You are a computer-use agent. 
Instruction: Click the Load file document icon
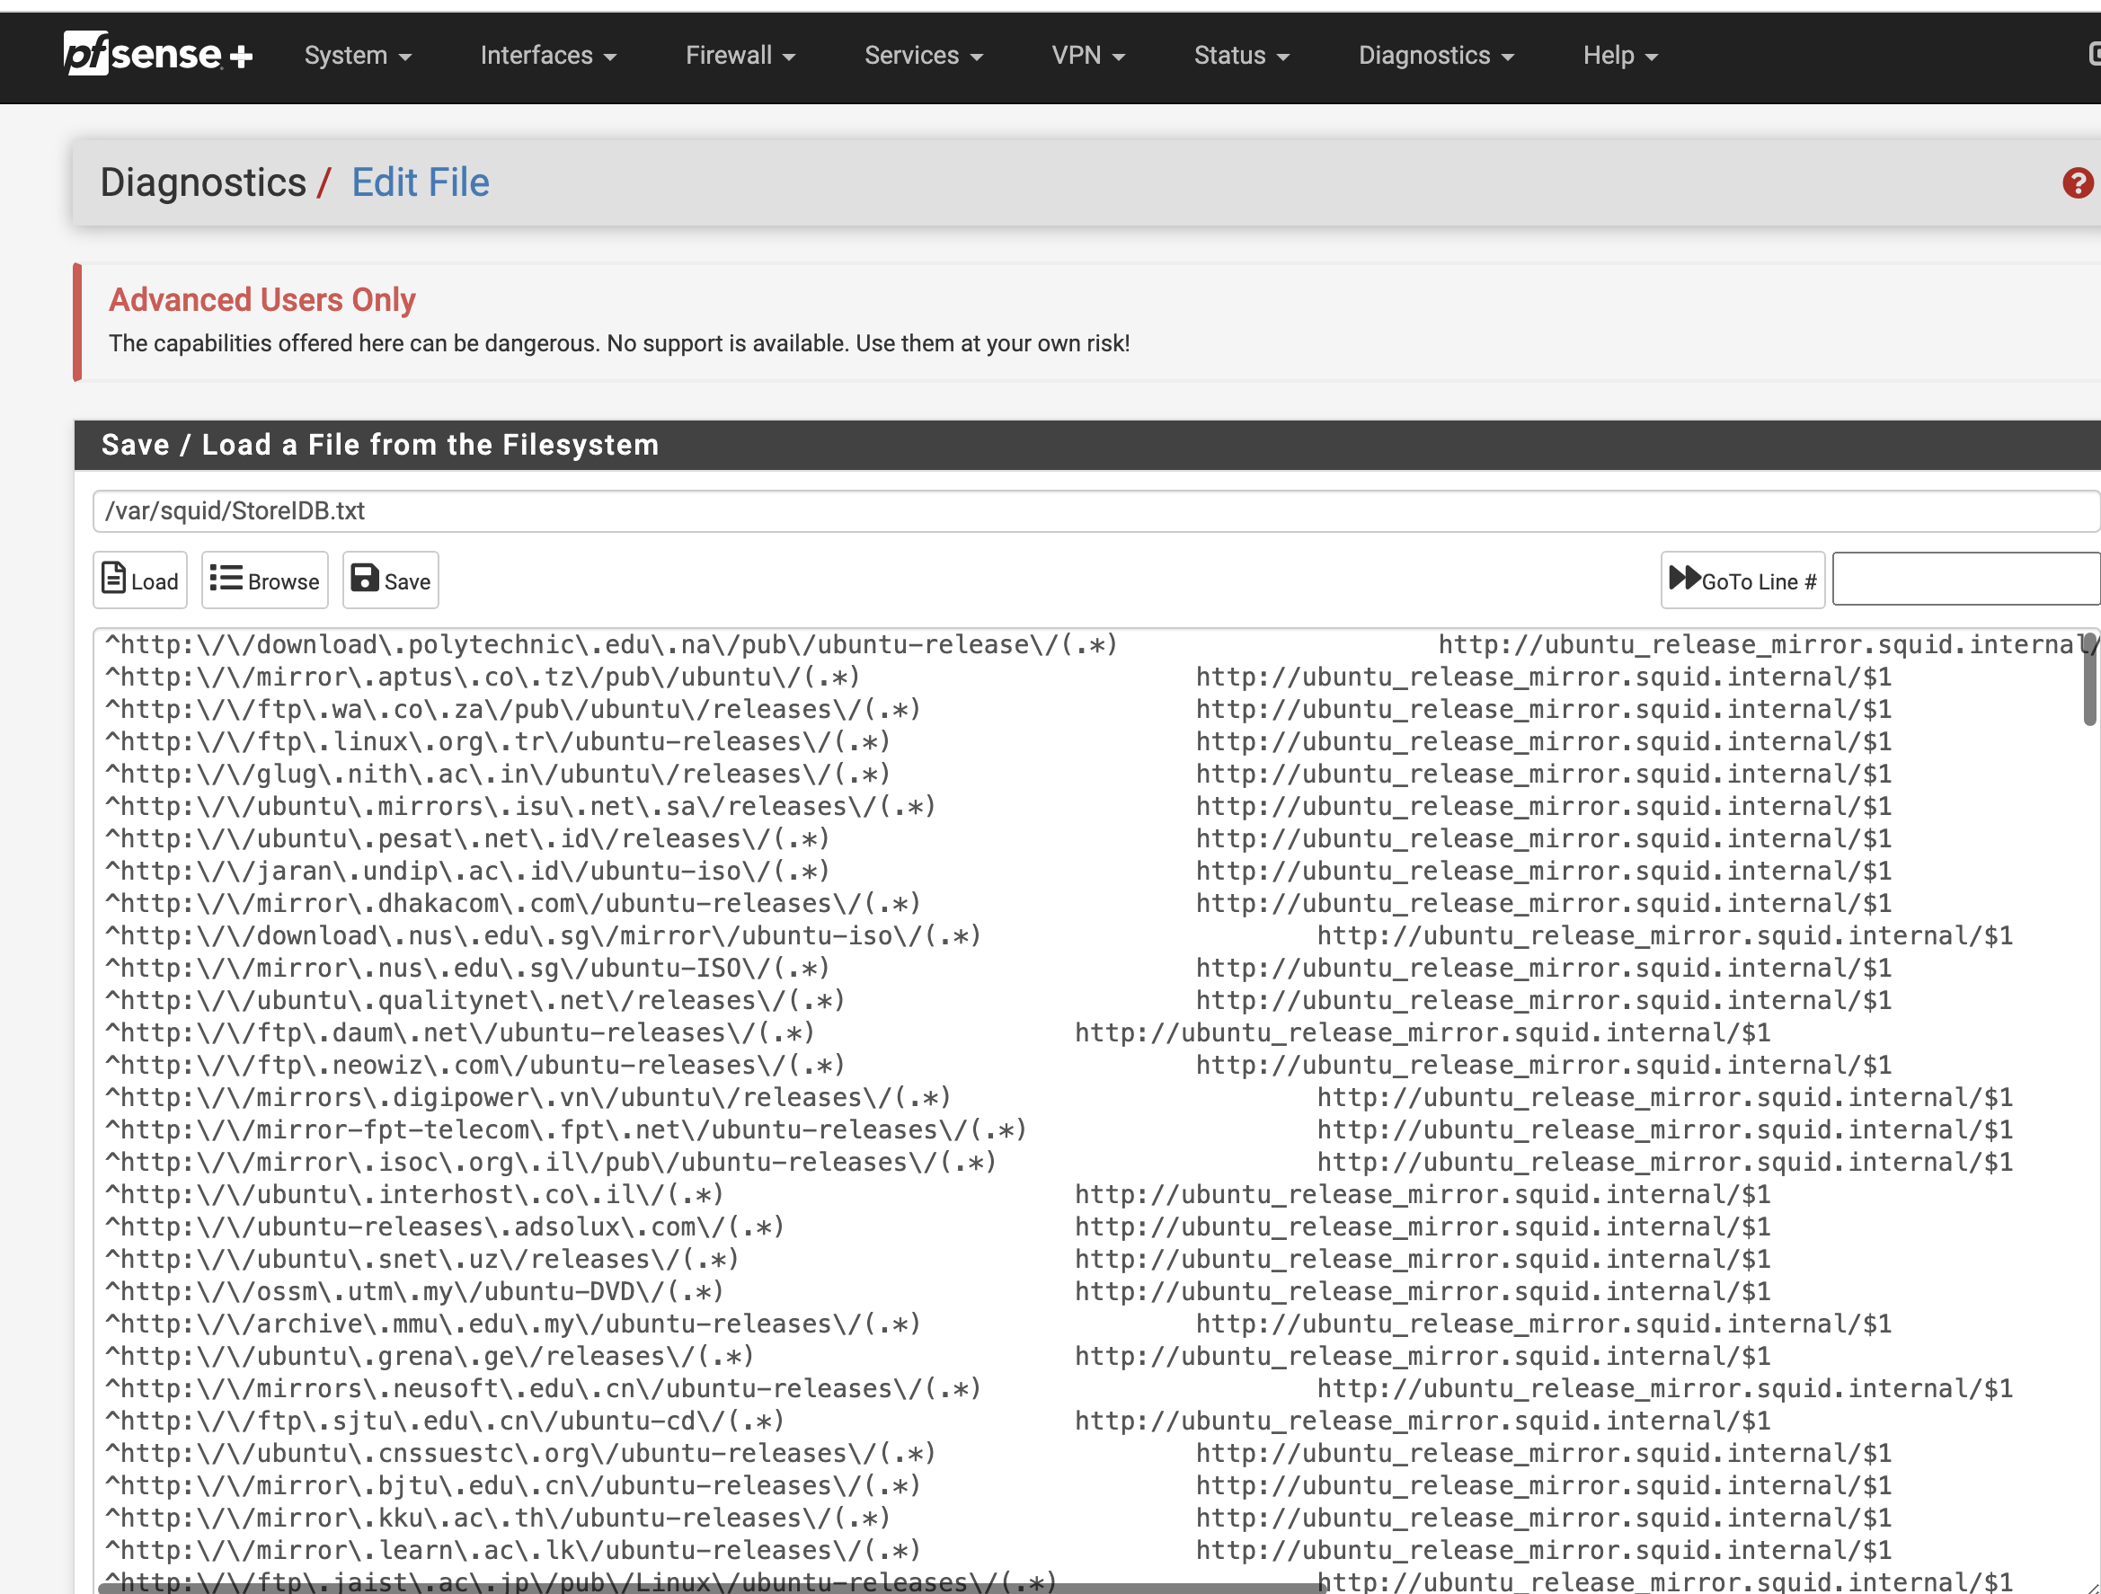tap(114, 579)
